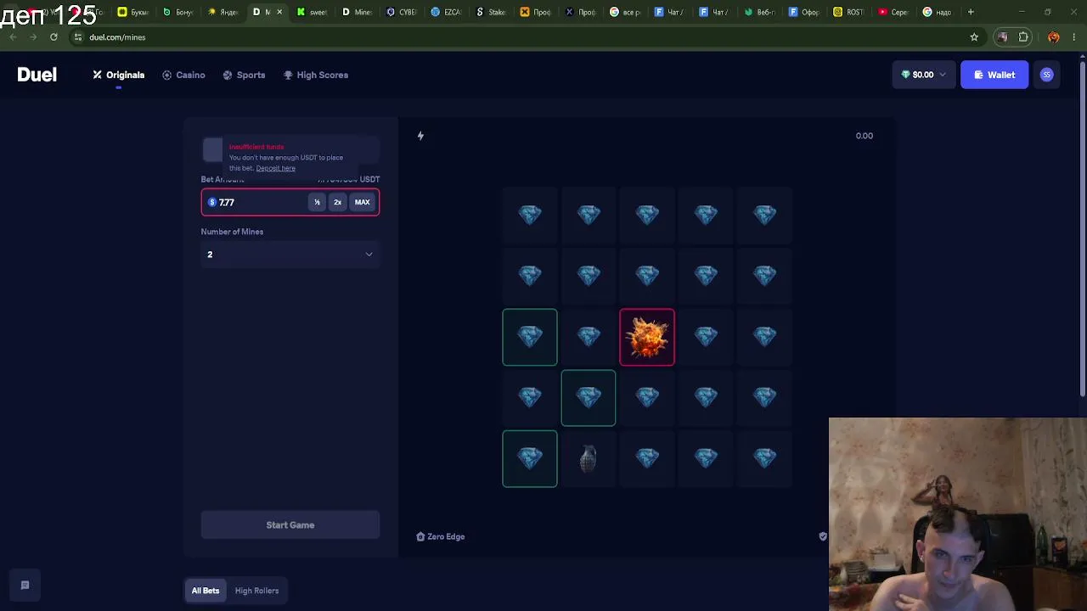Viewport: 1087px width, 611px height.
Task: Click the Zero Edge label
Action: point(441,536)
